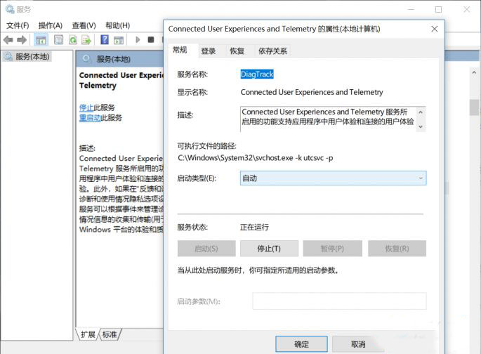
Task: Open the 查看(V) menu
Action: coord(84,25)
